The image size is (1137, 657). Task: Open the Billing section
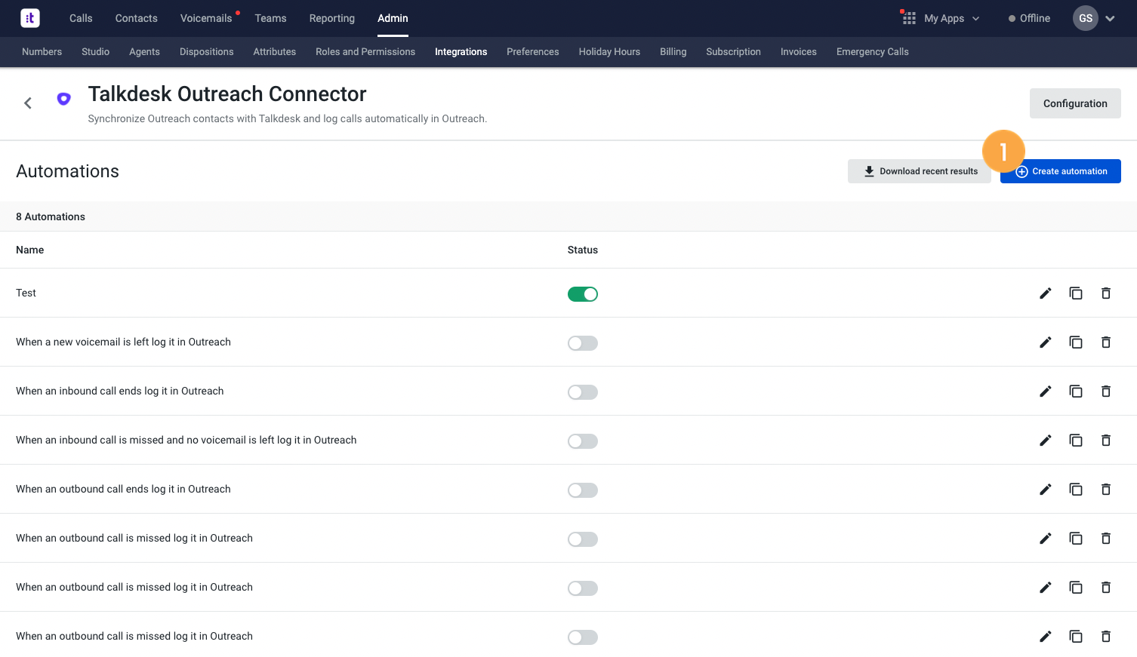tap(673, 52)
